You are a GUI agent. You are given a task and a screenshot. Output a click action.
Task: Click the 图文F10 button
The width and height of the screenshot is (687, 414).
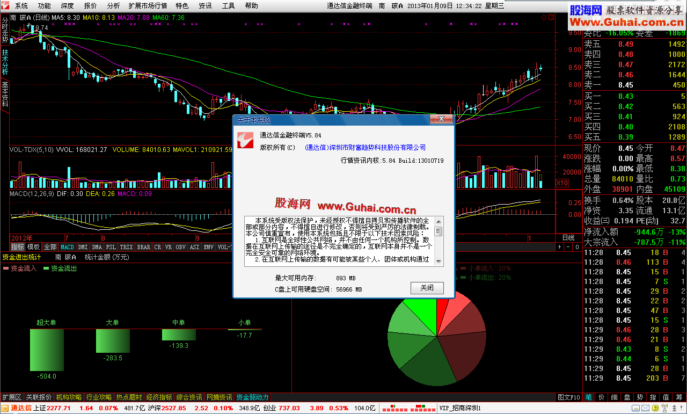click(x=568, y=397)
